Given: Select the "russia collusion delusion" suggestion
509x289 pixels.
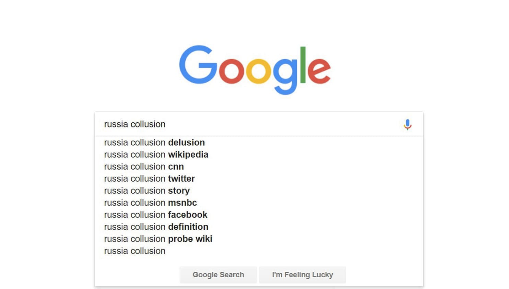Looking at the screenshot, I should coord(154,142).
